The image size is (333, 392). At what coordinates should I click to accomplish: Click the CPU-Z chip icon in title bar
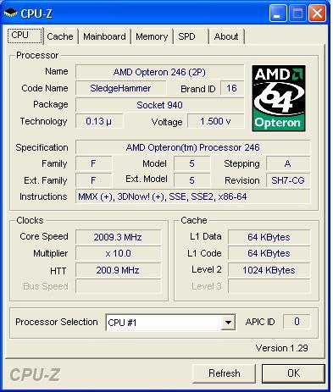[11, 13]
